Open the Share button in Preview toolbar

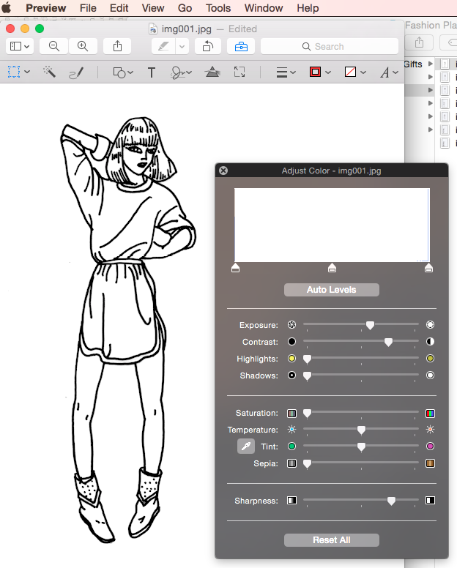pos(117,46)
